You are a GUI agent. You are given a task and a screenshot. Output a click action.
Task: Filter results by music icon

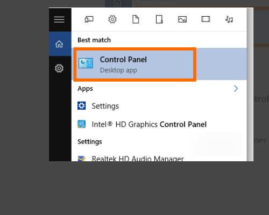[x=229, y=19]
